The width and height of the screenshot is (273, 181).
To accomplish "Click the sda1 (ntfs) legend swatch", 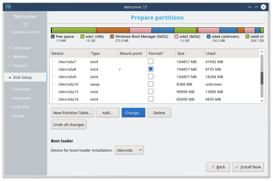I will point(82,37).
